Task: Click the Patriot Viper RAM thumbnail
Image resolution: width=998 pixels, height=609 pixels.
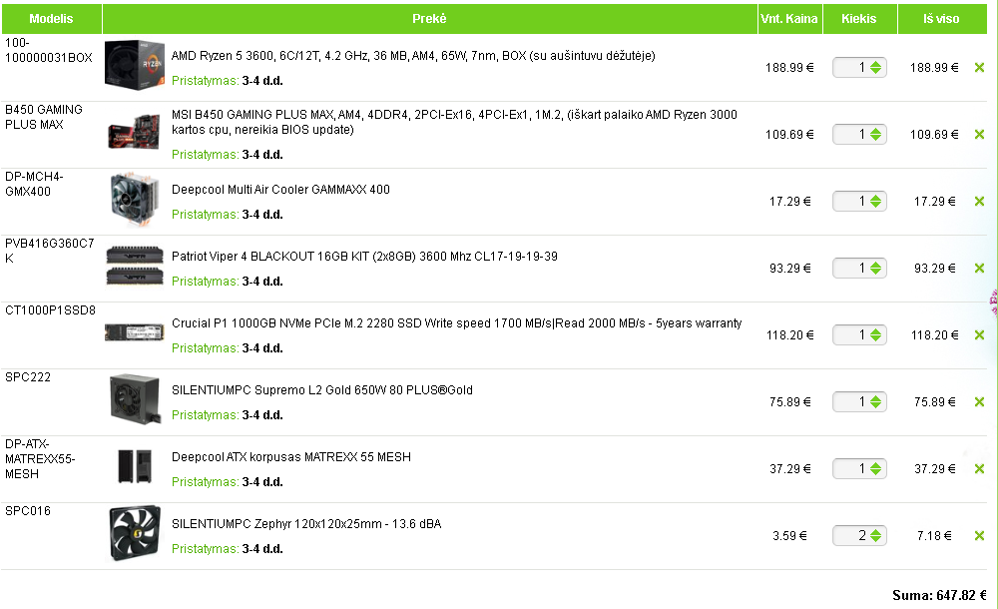Action: (135, 266)
